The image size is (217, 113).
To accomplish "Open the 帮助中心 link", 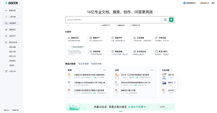I will (x=7, y=110).
